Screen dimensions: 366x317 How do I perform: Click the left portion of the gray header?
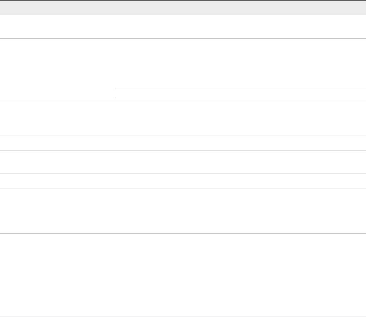pyautogui.click(x=58, y=8)
